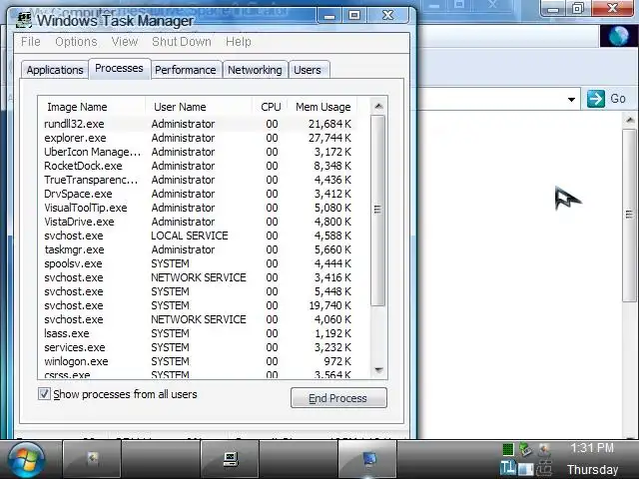Screen dimensions: 639x479
Task: Open the Windows Start orb
Action: pos(26,461)
